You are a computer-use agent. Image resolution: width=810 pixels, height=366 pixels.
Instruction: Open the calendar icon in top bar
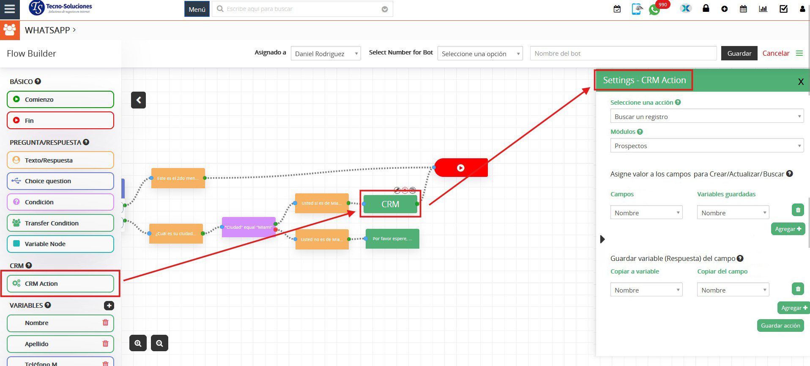coord(743,9)
